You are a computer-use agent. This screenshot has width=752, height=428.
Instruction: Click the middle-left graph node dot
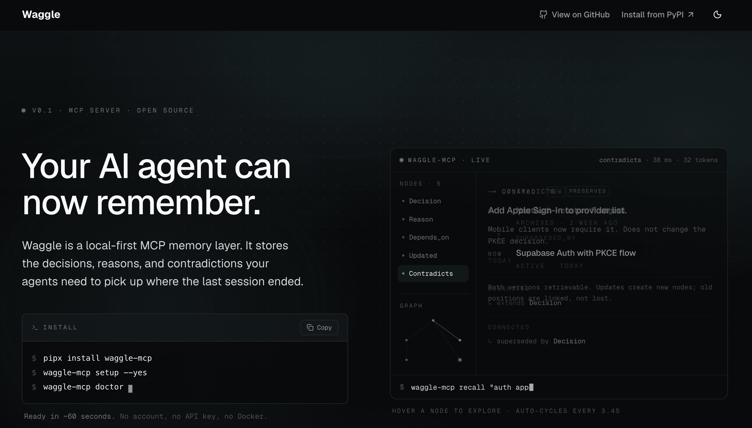(406, 340)
